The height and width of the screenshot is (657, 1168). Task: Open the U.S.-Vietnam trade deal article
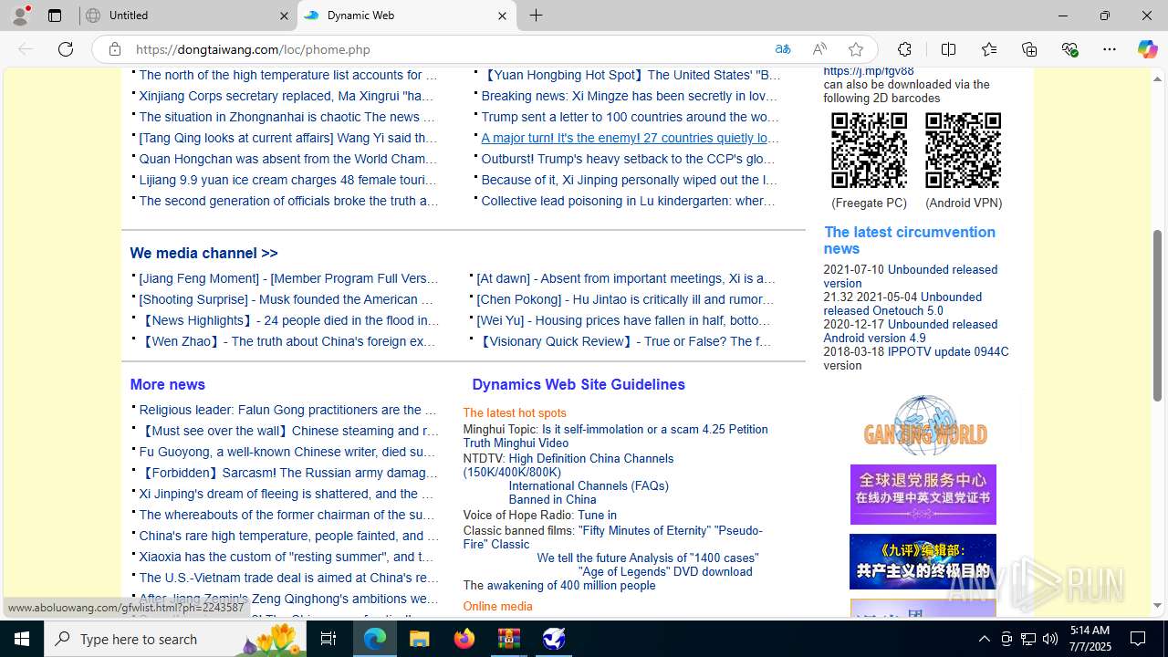pyautogui.click(x=289, y=578)
